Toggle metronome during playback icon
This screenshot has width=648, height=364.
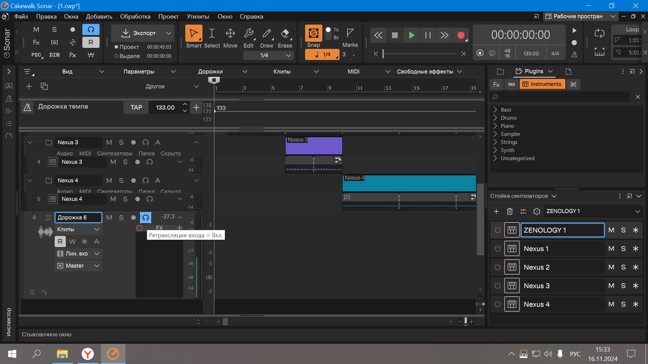coord(574,54)
